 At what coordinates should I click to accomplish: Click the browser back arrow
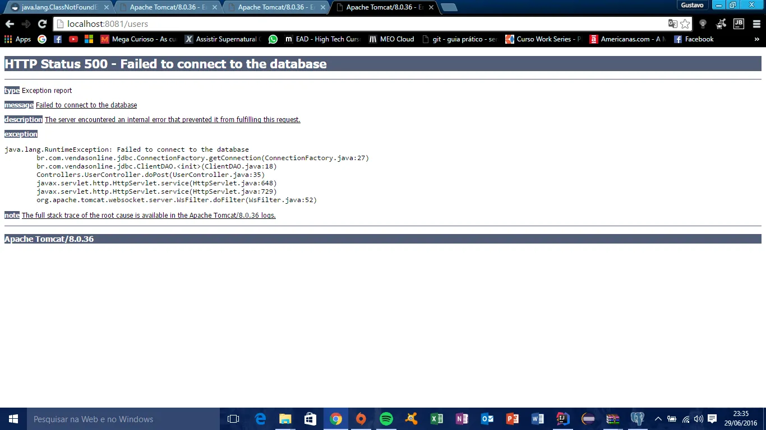9,24
